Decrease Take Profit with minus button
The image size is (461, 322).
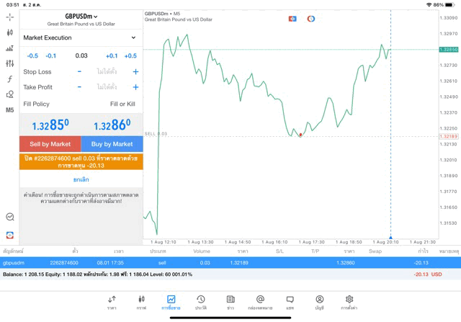pyautogui.click(x=79, y=87)
